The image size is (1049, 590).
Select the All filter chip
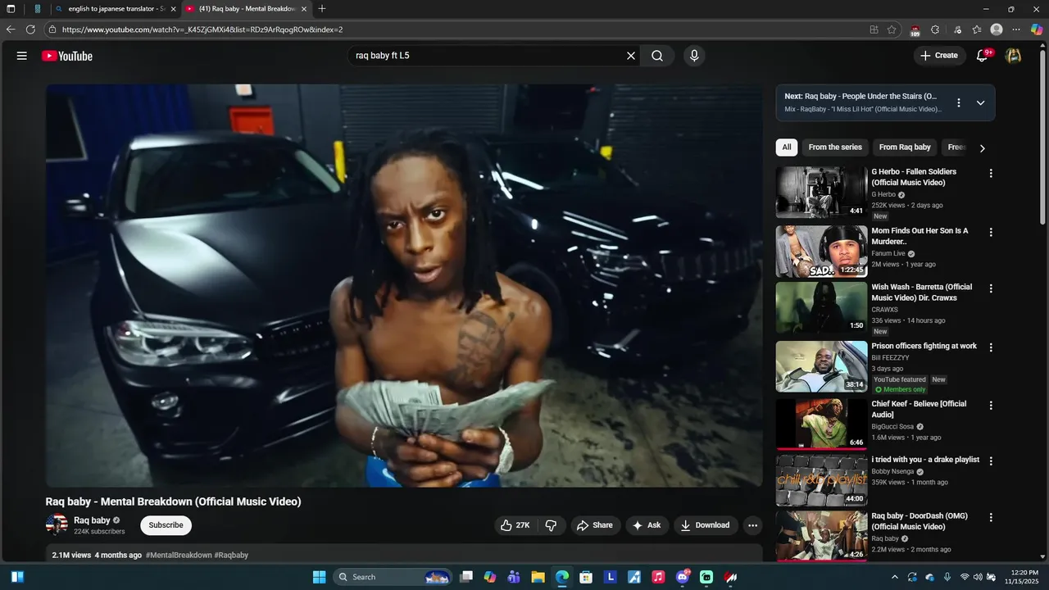click(787, 147)
